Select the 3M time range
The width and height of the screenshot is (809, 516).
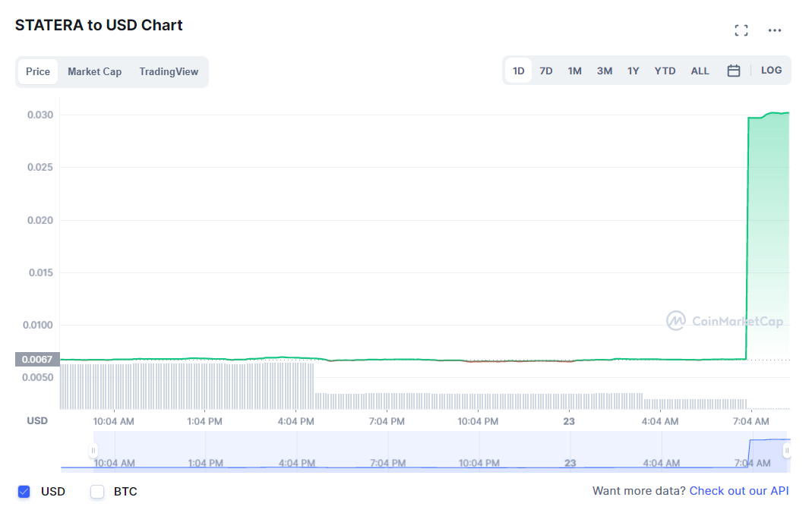[604, 71]
